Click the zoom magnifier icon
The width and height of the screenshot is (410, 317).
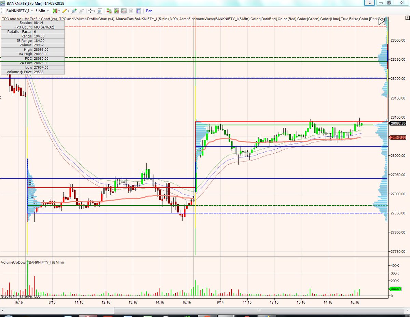pos(100,11)
